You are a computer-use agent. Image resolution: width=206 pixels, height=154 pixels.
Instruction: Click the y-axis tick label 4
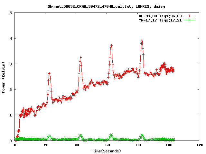11,38
